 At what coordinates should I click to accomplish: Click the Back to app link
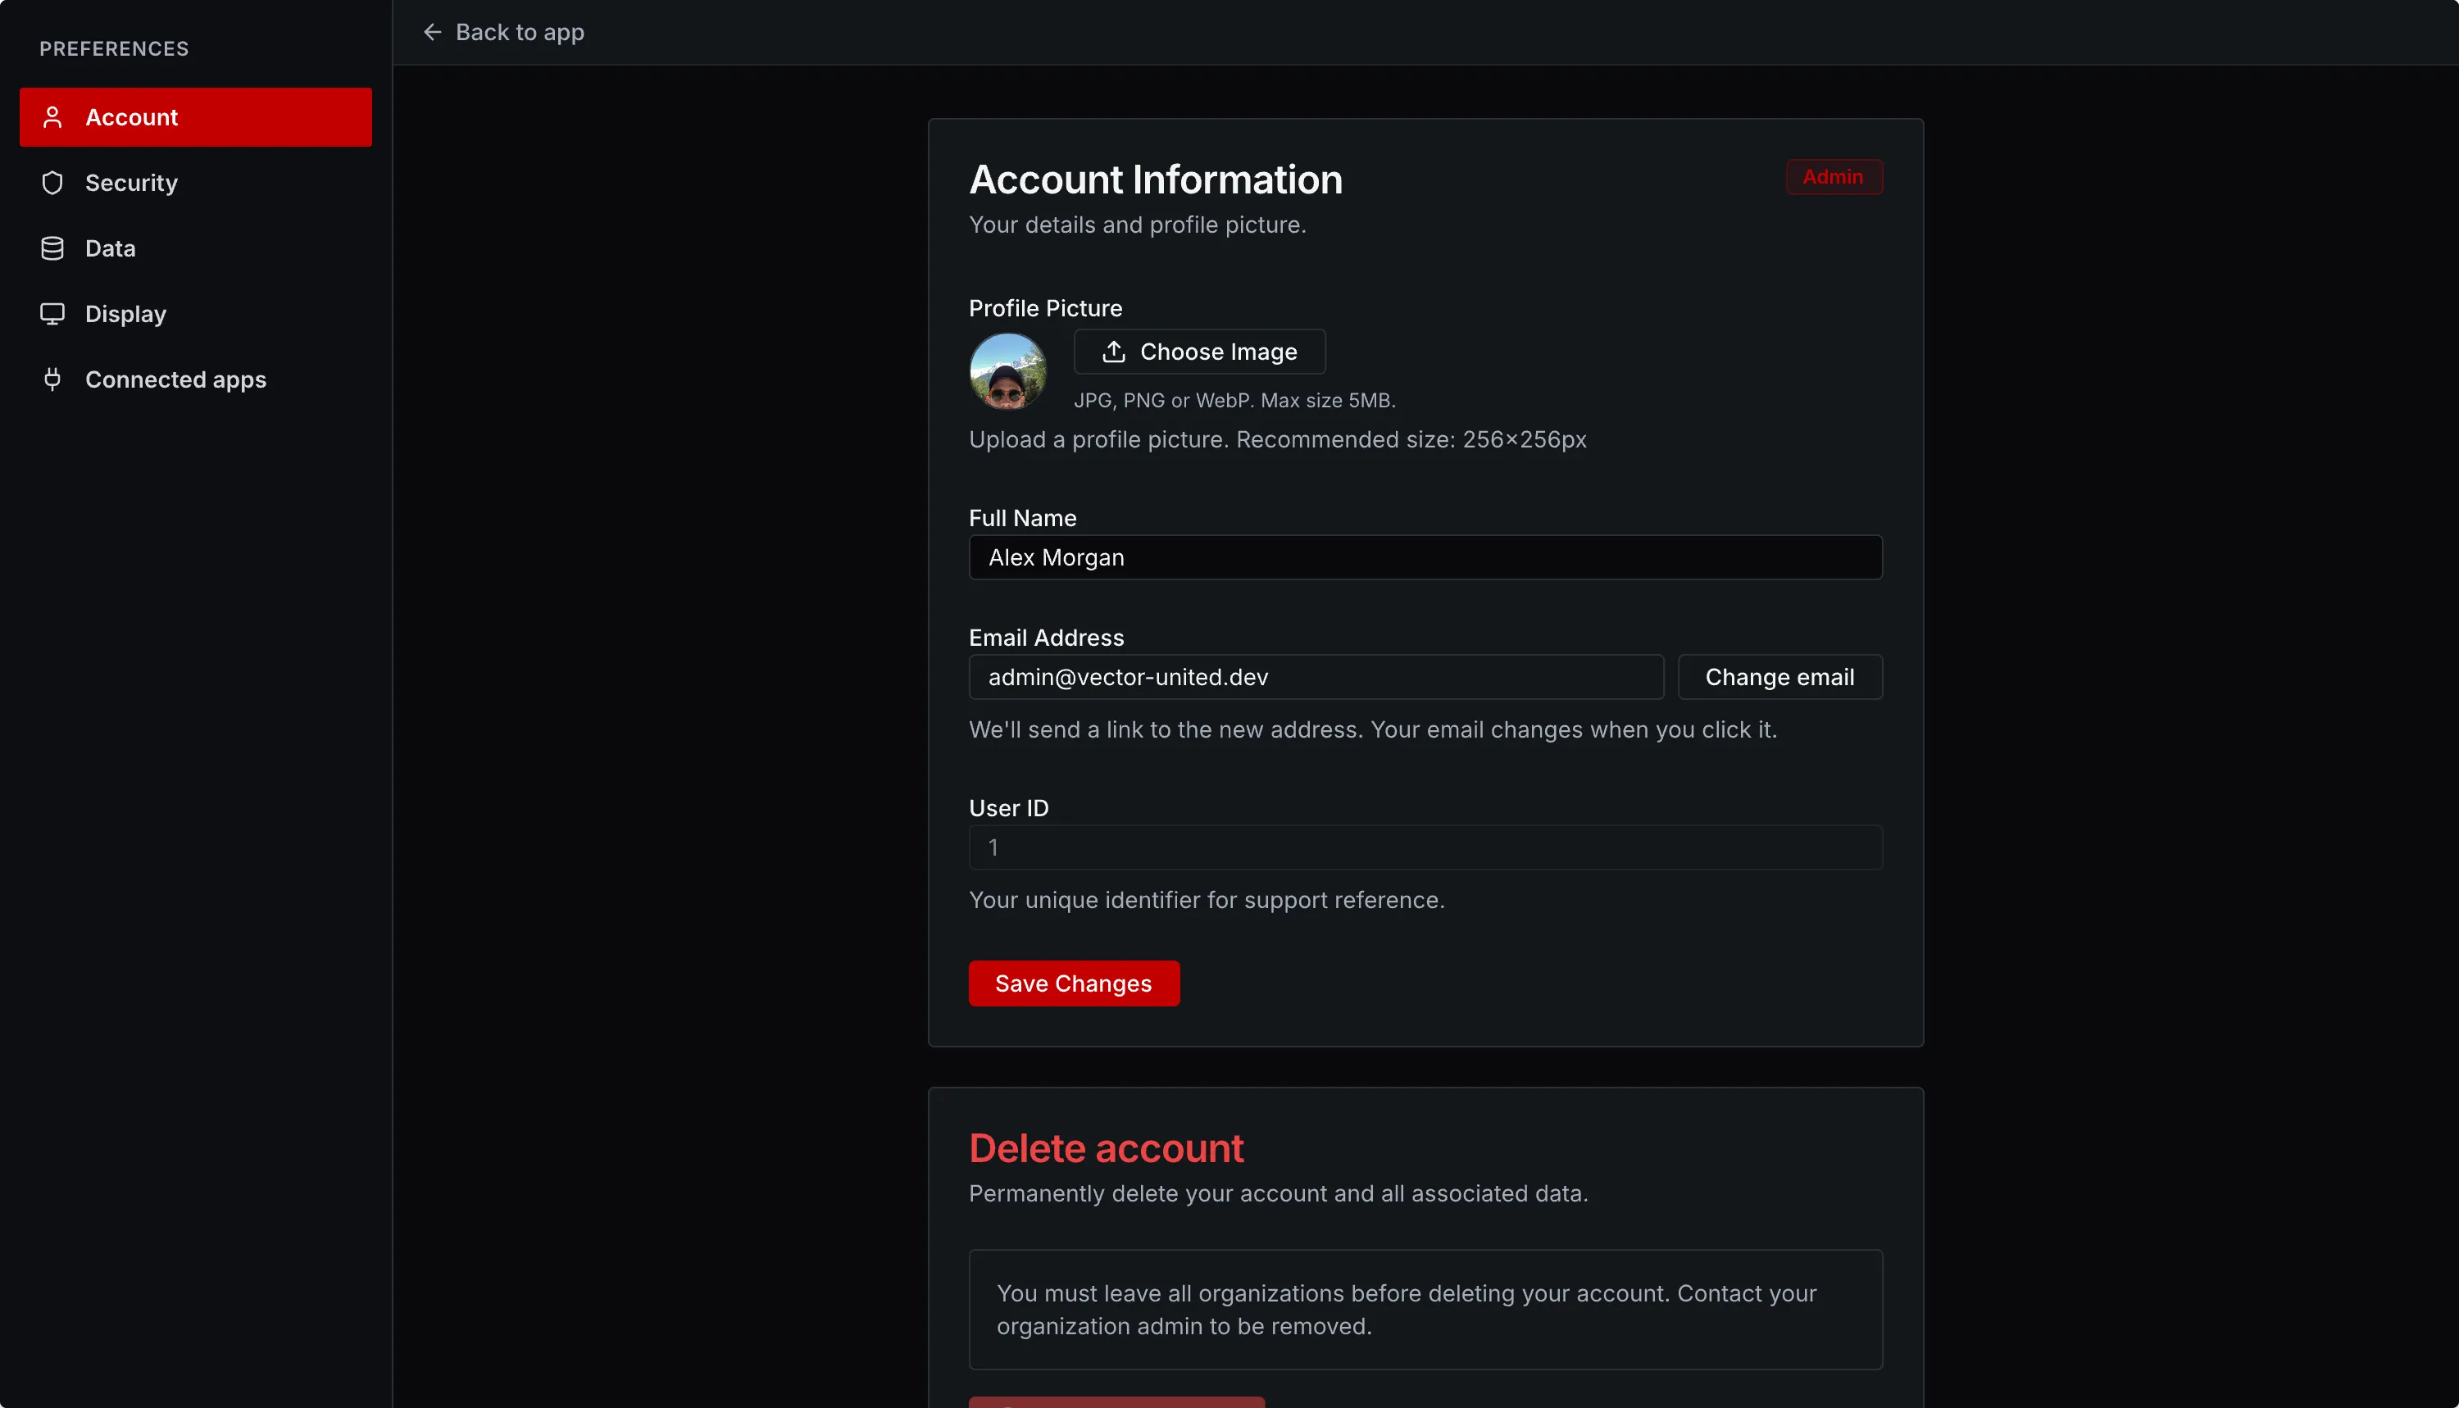click(504, 32)
